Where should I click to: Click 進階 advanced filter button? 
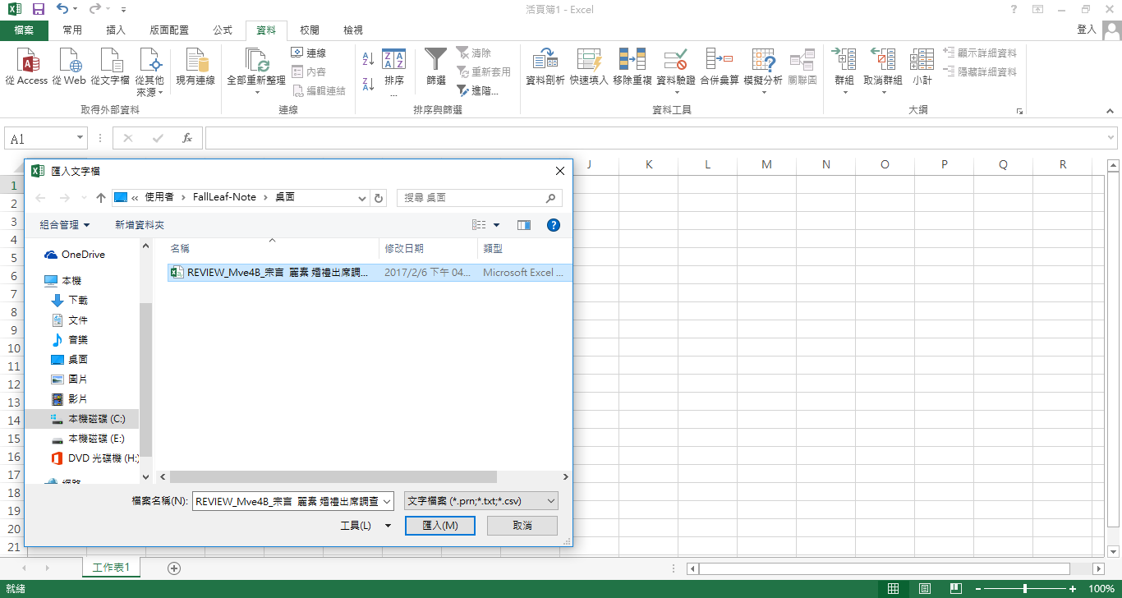tap(479, 91)
